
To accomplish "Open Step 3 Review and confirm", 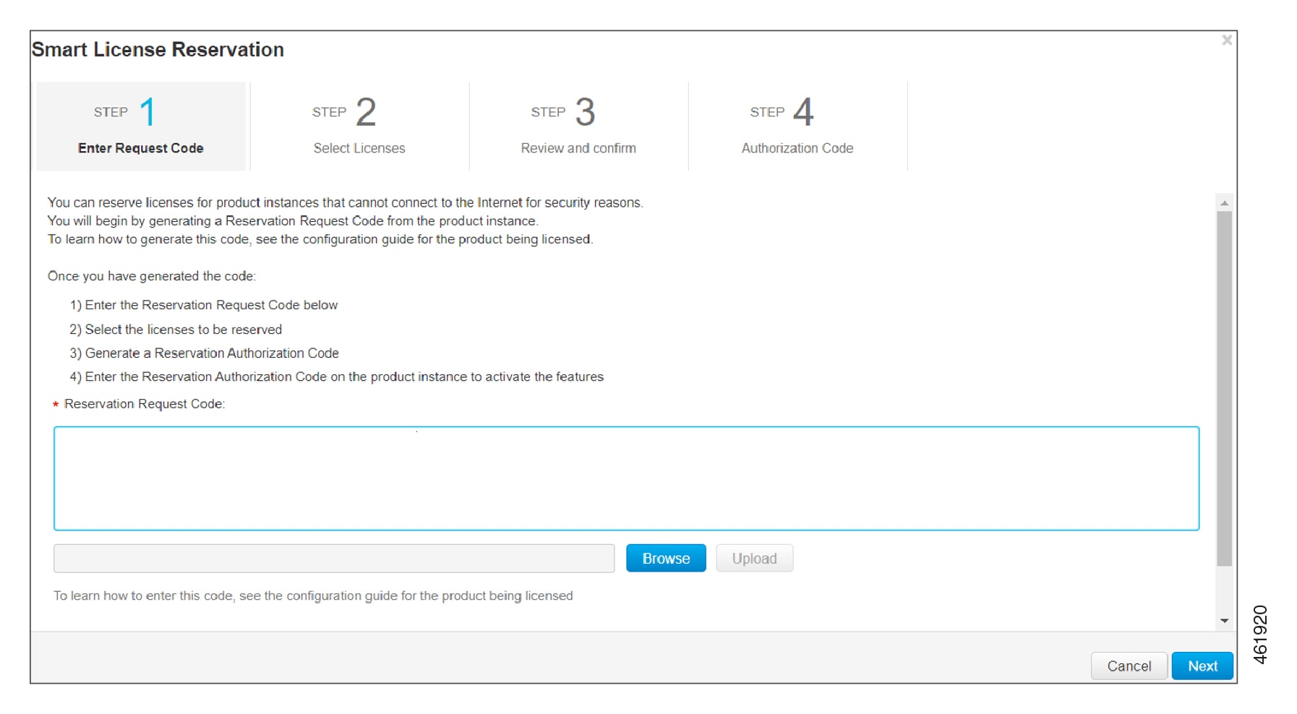I will [578, 126].
